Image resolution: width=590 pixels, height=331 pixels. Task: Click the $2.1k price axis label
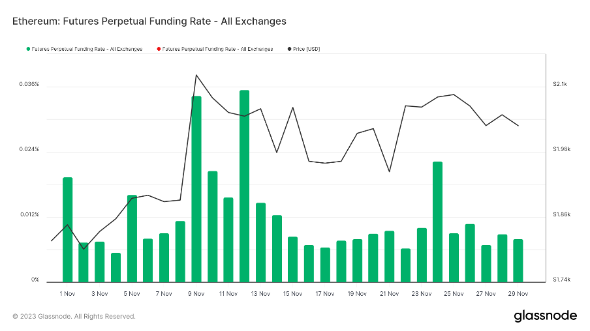pos(560,85)
